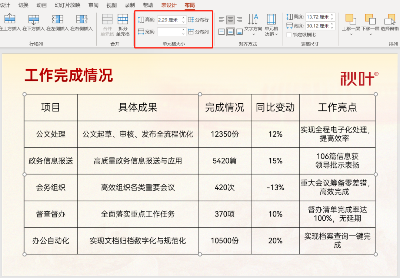
Task: Click the 在左侧插入 (Insert Left) icon
Action: [57, 20]
